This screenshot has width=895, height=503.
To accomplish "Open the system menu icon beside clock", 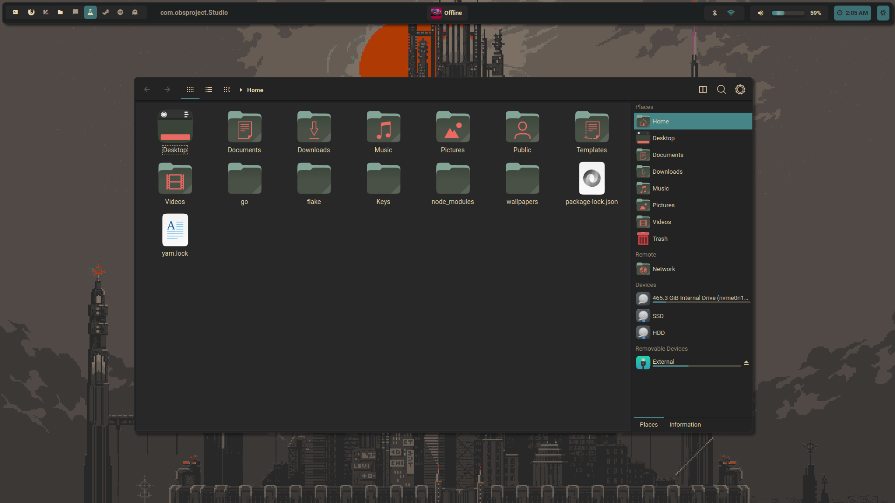I will click(883, 13).
